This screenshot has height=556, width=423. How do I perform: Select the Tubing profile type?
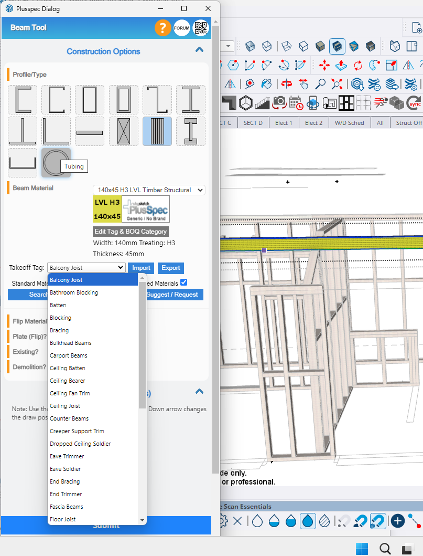56,163
